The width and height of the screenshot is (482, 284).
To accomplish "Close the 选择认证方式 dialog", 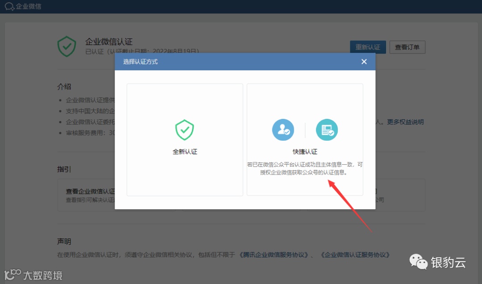I will [364, 61].
